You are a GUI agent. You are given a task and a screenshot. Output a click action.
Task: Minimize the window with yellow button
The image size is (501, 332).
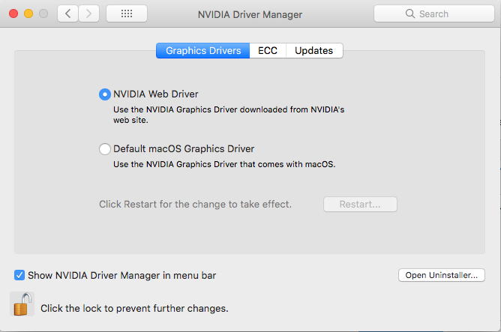28,13
